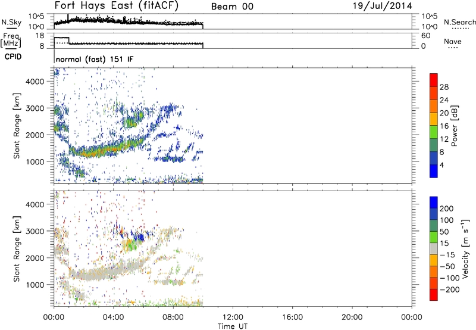Click 'Slant Range [km]' label of velocity panel
476x330 pixels.
pos(17,248)
